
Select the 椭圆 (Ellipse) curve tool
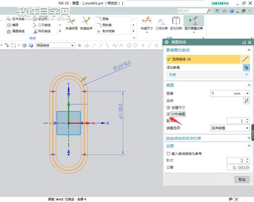coord(13,25)
